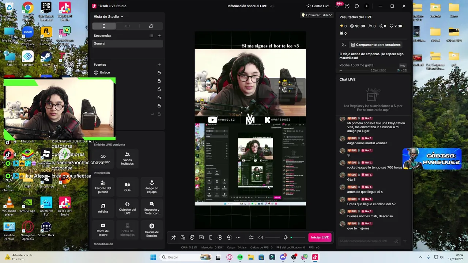The width and height of the screenshot is (468, 263).
Task: Open the settings gear icon in title bar
Action: 357,6
